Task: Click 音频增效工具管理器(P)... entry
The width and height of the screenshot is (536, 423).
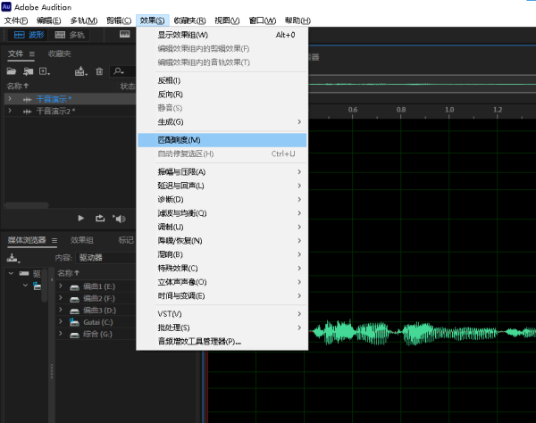Action: pyautogui.click(x=199, y=341)
